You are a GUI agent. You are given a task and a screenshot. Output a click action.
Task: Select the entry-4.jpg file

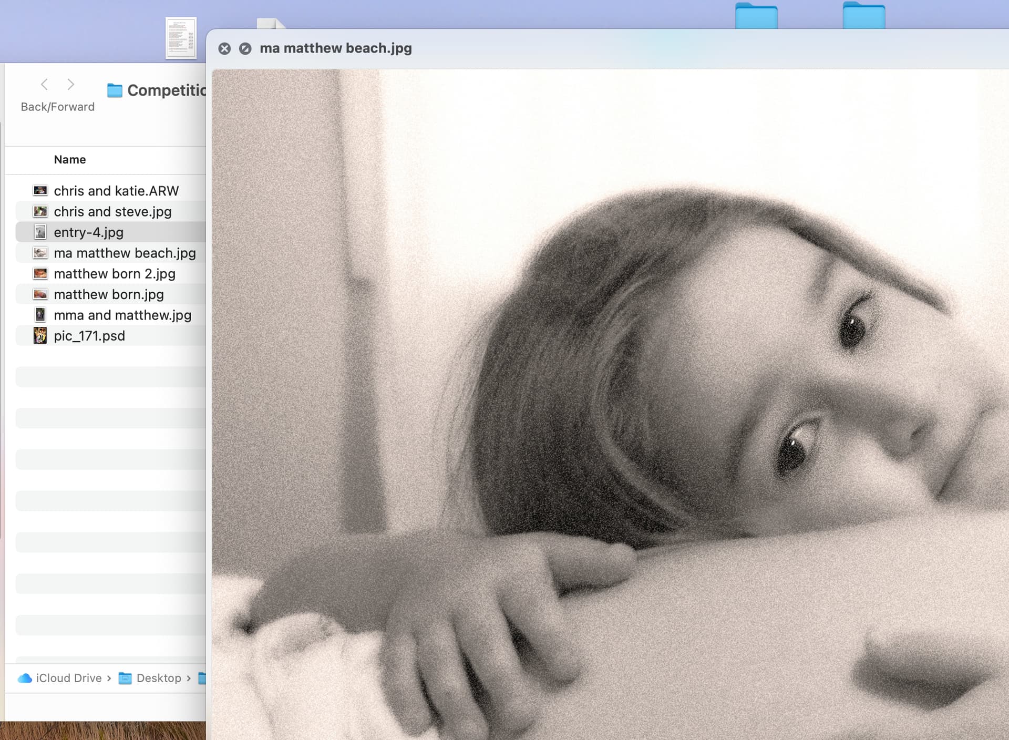88,232
